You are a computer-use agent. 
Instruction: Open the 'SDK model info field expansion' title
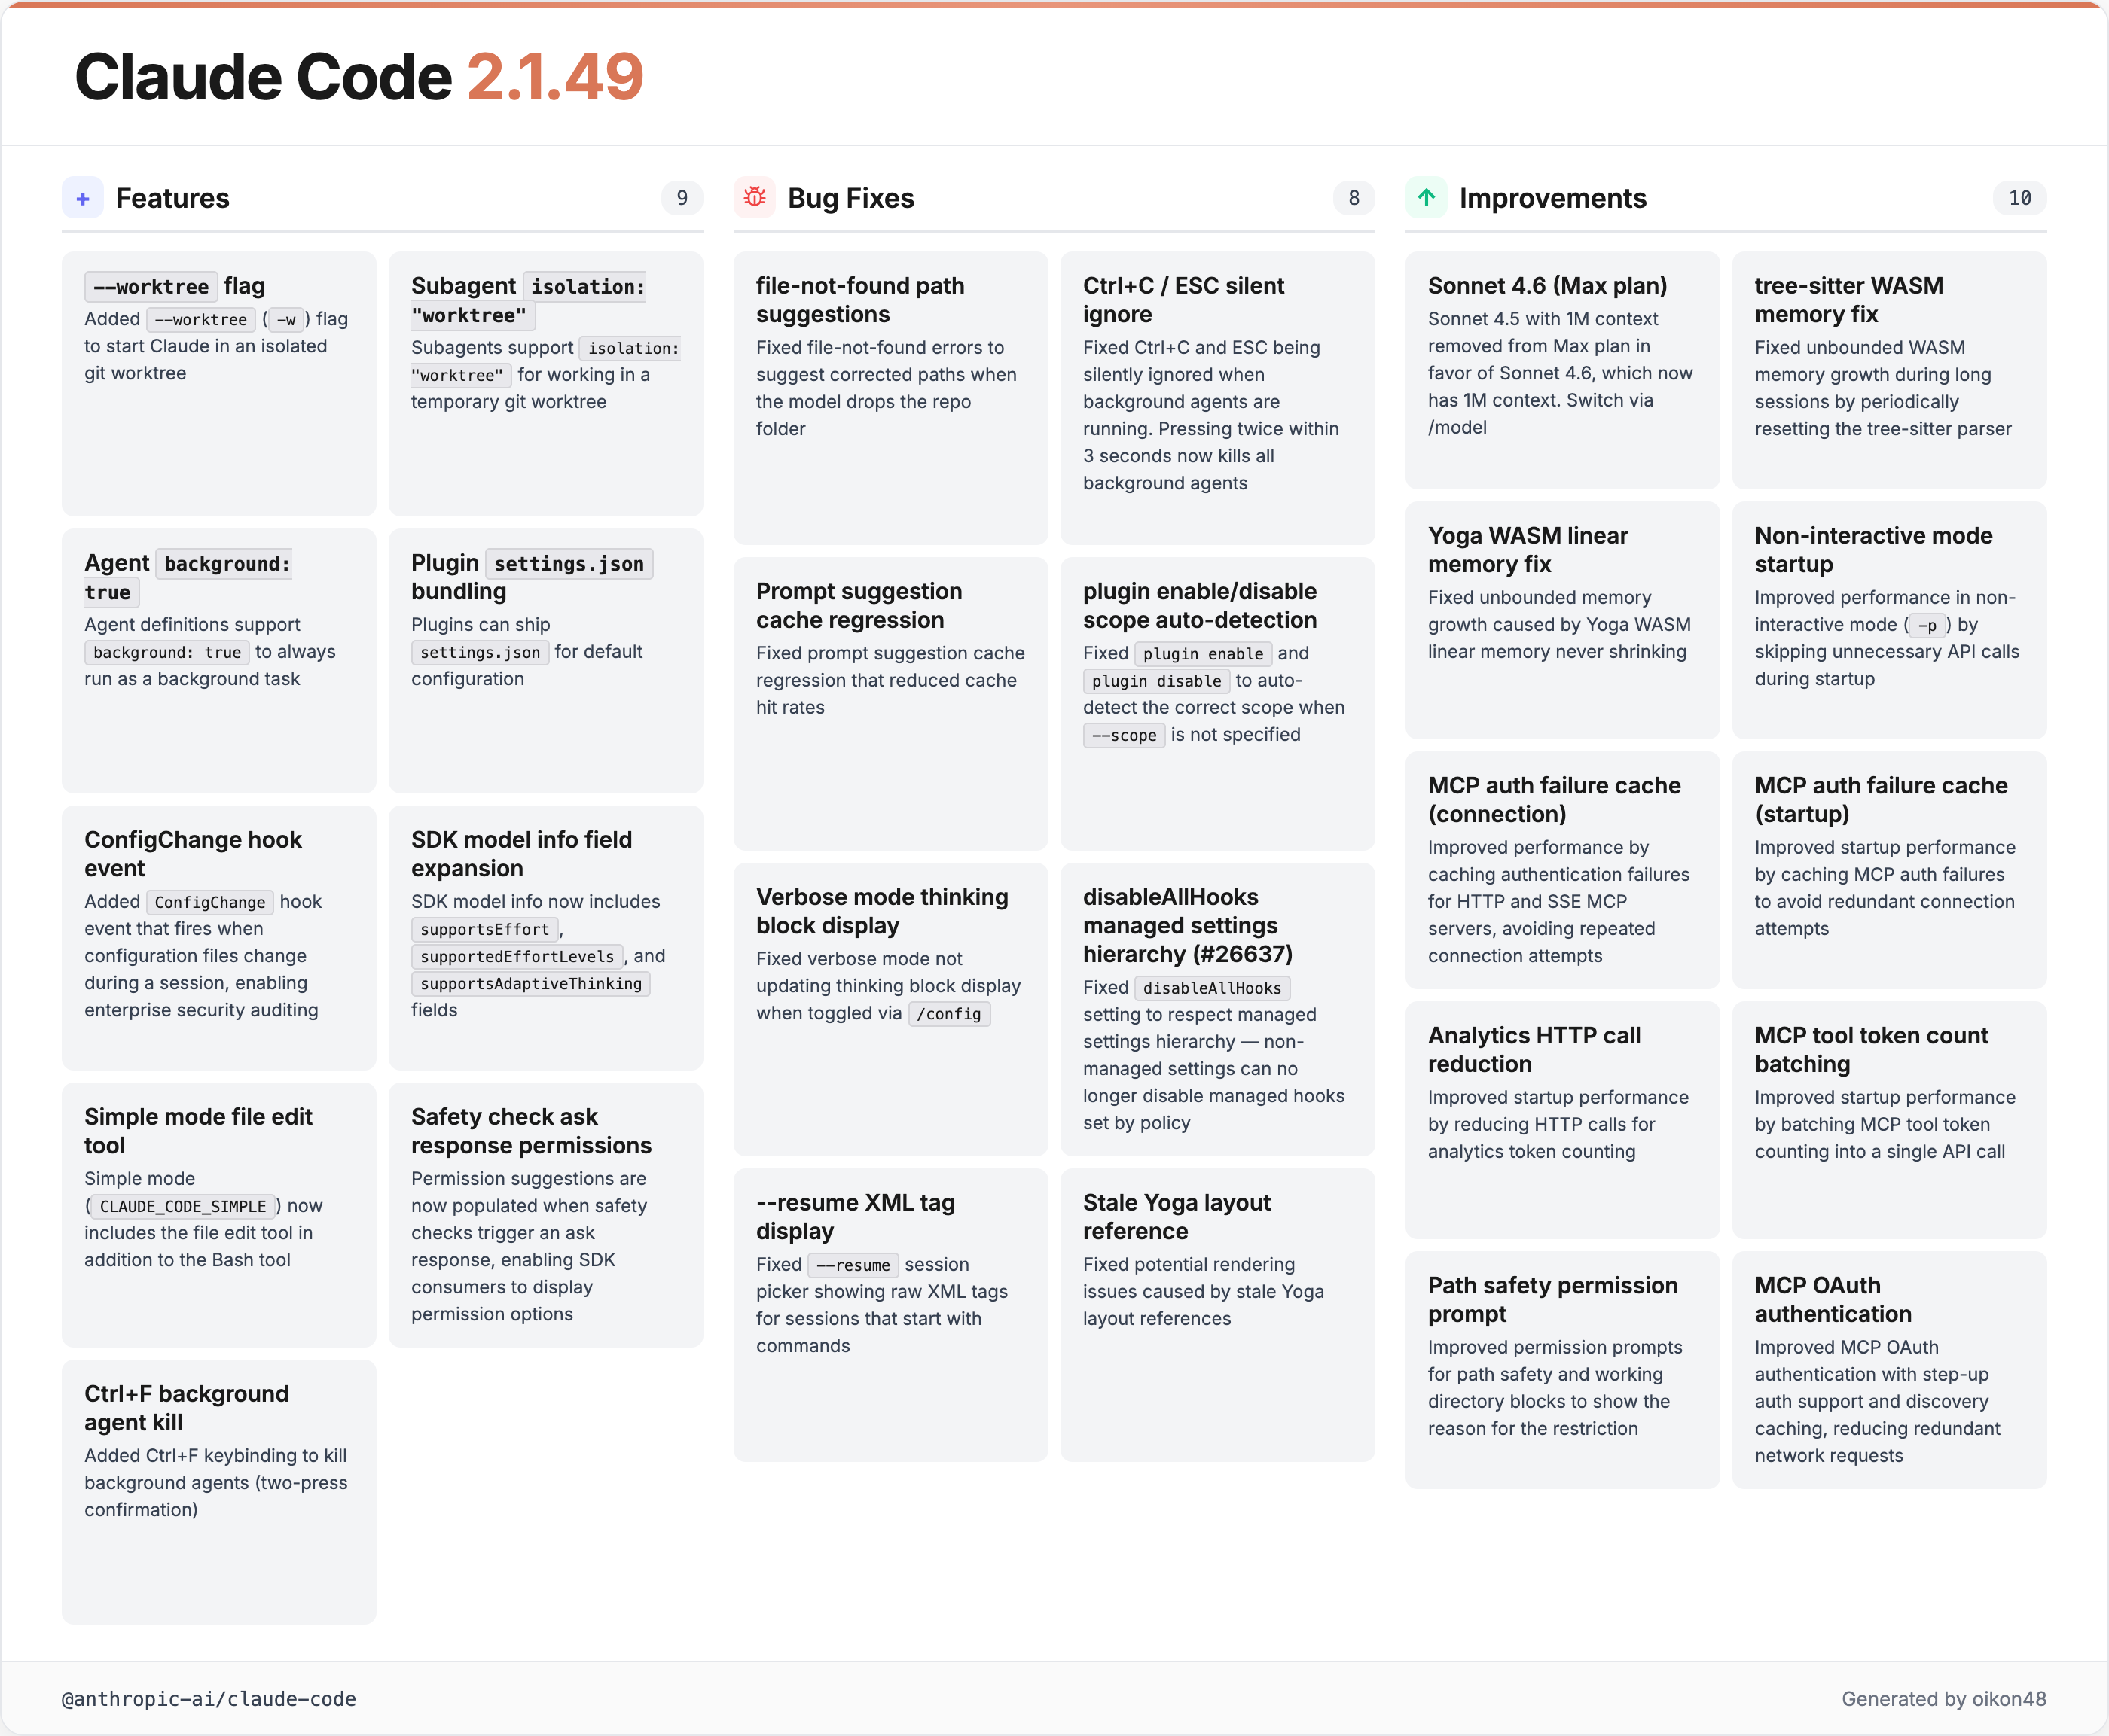[521, 854]
